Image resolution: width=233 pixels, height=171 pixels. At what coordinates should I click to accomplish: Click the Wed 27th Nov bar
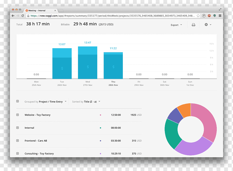[x=88, y=63]
